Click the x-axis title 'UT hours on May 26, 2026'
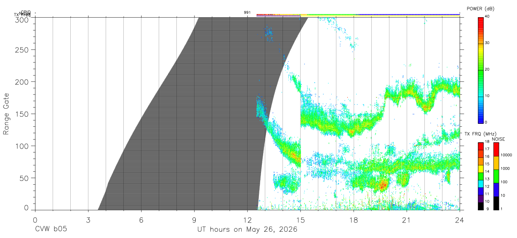The width and height of the screenshot is (517, 238). pos(248,230)
